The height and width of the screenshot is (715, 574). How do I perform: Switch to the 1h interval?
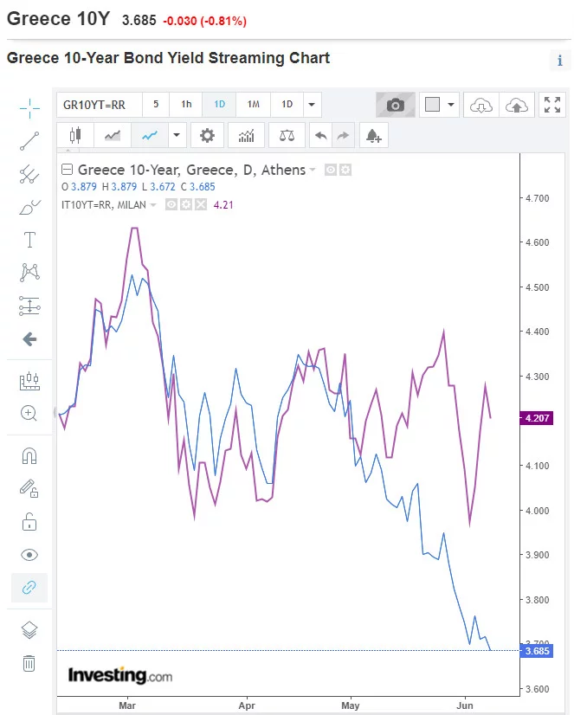pos(186,105)
